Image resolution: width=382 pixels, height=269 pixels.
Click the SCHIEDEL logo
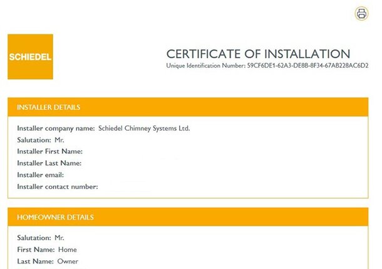click(x=30, y=57)
